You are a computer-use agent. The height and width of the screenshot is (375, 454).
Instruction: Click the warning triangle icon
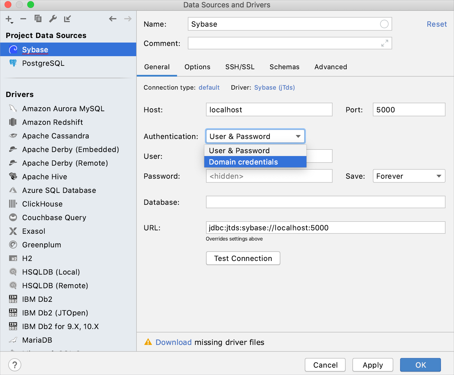pyautogui.click(x=148, y=342)
